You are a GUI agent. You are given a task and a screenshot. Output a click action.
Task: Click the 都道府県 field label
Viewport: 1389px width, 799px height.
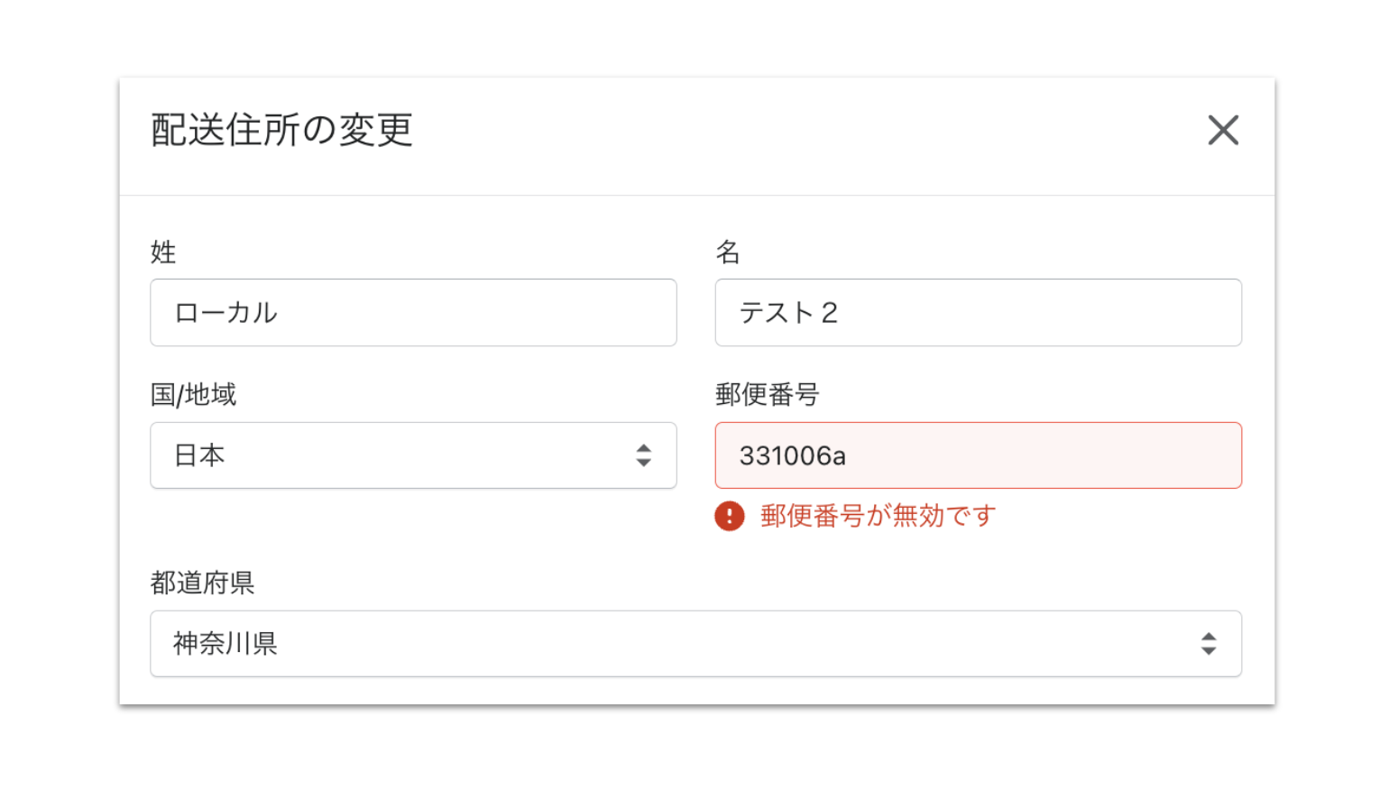click(202, 583)
